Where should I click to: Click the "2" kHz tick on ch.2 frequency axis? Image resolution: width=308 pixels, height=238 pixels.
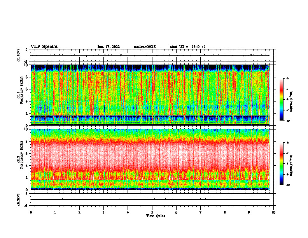tap(27, 178)
